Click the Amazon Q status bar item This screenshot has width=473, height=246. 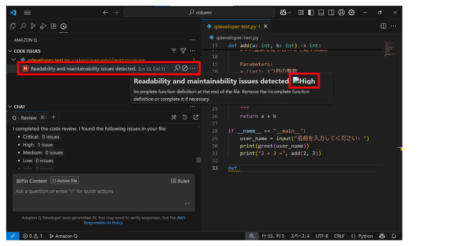pos(63,236)
